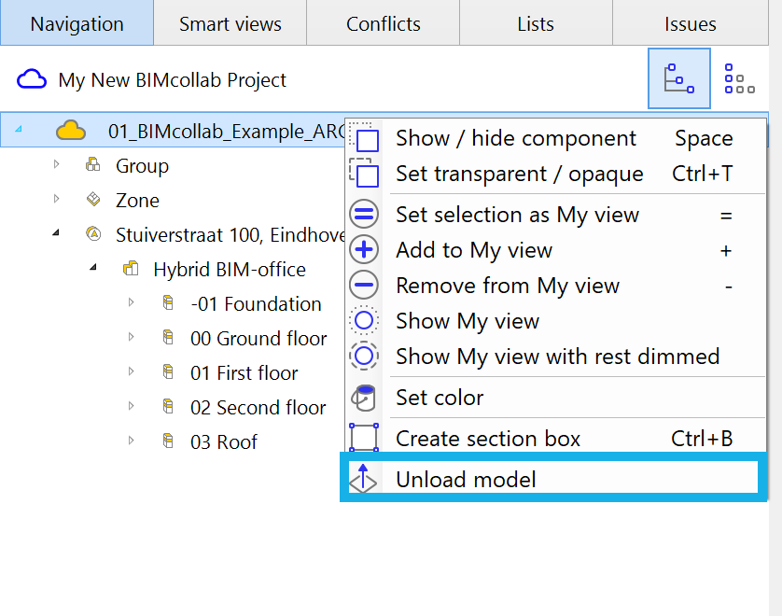Click the paint bucket Set color icon
This screenshot has height=616, width=782.
364,398
